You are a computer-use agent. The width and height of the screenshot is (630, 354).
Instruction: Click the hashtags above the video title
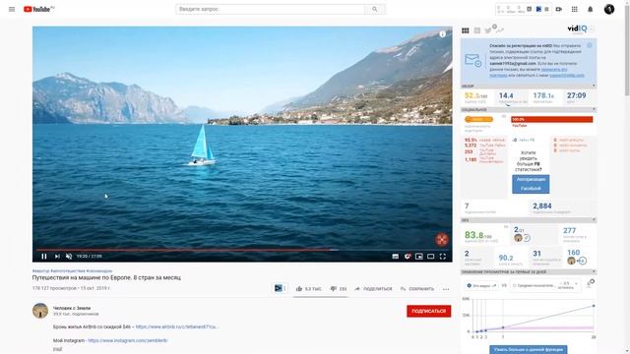tap(72, 271)
